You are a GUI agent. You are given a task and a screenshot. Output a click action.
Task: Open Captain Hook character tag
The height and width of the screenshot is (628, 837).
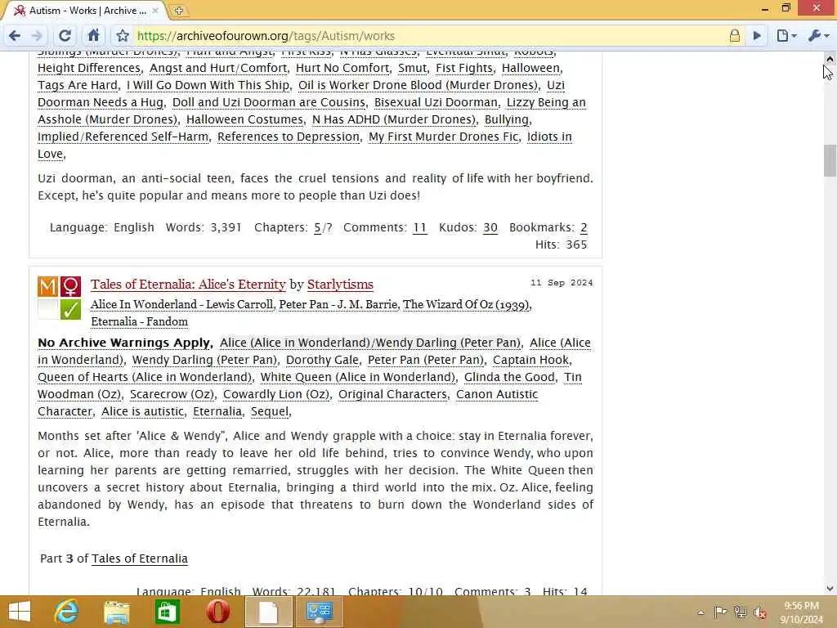[x=531, y=360]
